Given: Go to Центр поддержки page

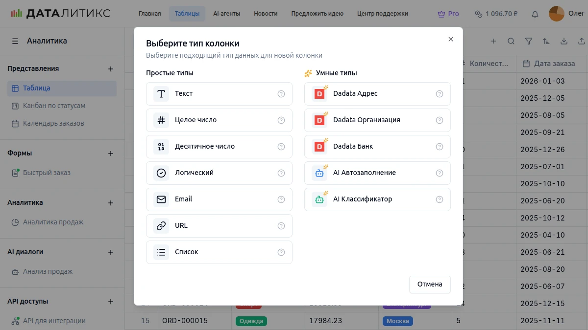Looking at the screenshot, I should pos(383,14).
